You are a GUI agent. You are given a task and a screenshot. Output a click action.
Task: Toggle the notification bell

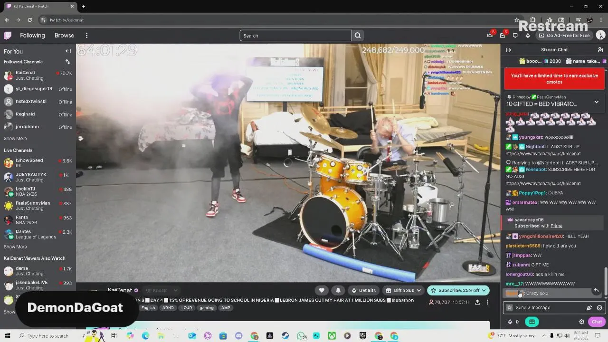(x=338, y=290)
